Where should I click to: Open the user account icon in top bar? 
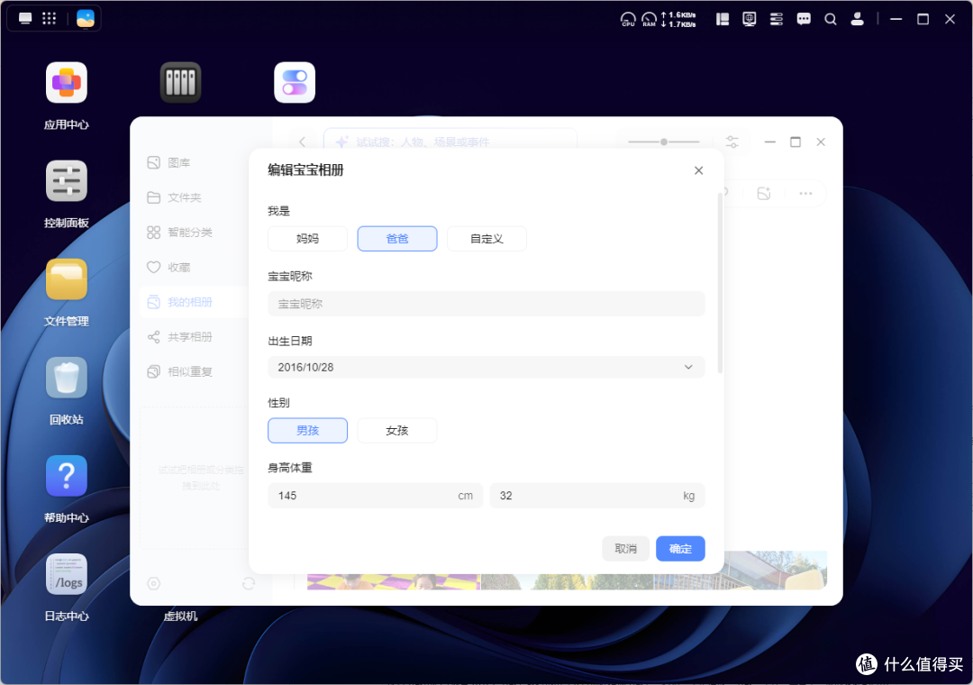(x=858, y=19)
